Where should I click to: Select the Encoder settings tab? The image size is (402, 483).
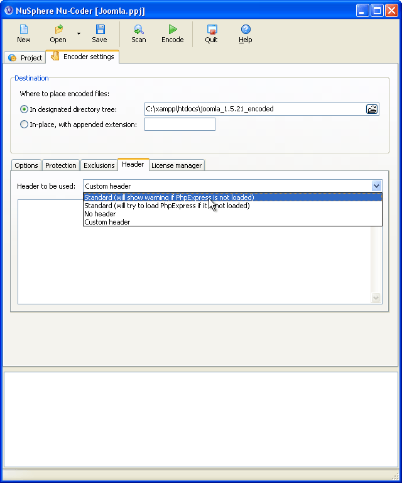click(x=82, y=57)
